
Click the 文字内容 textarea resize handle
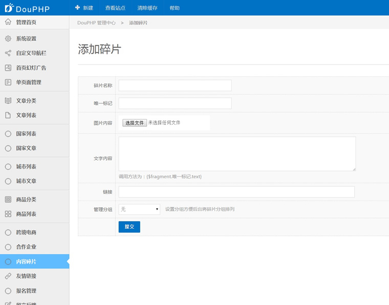354,169
